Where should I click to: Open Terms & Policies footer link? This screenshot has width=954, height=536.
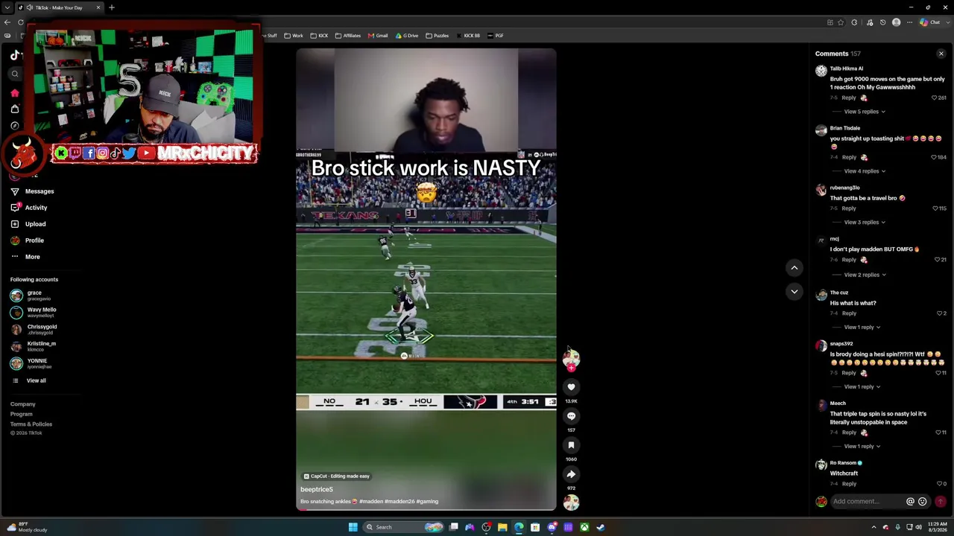pyautogui.click(x=31, y=424)
